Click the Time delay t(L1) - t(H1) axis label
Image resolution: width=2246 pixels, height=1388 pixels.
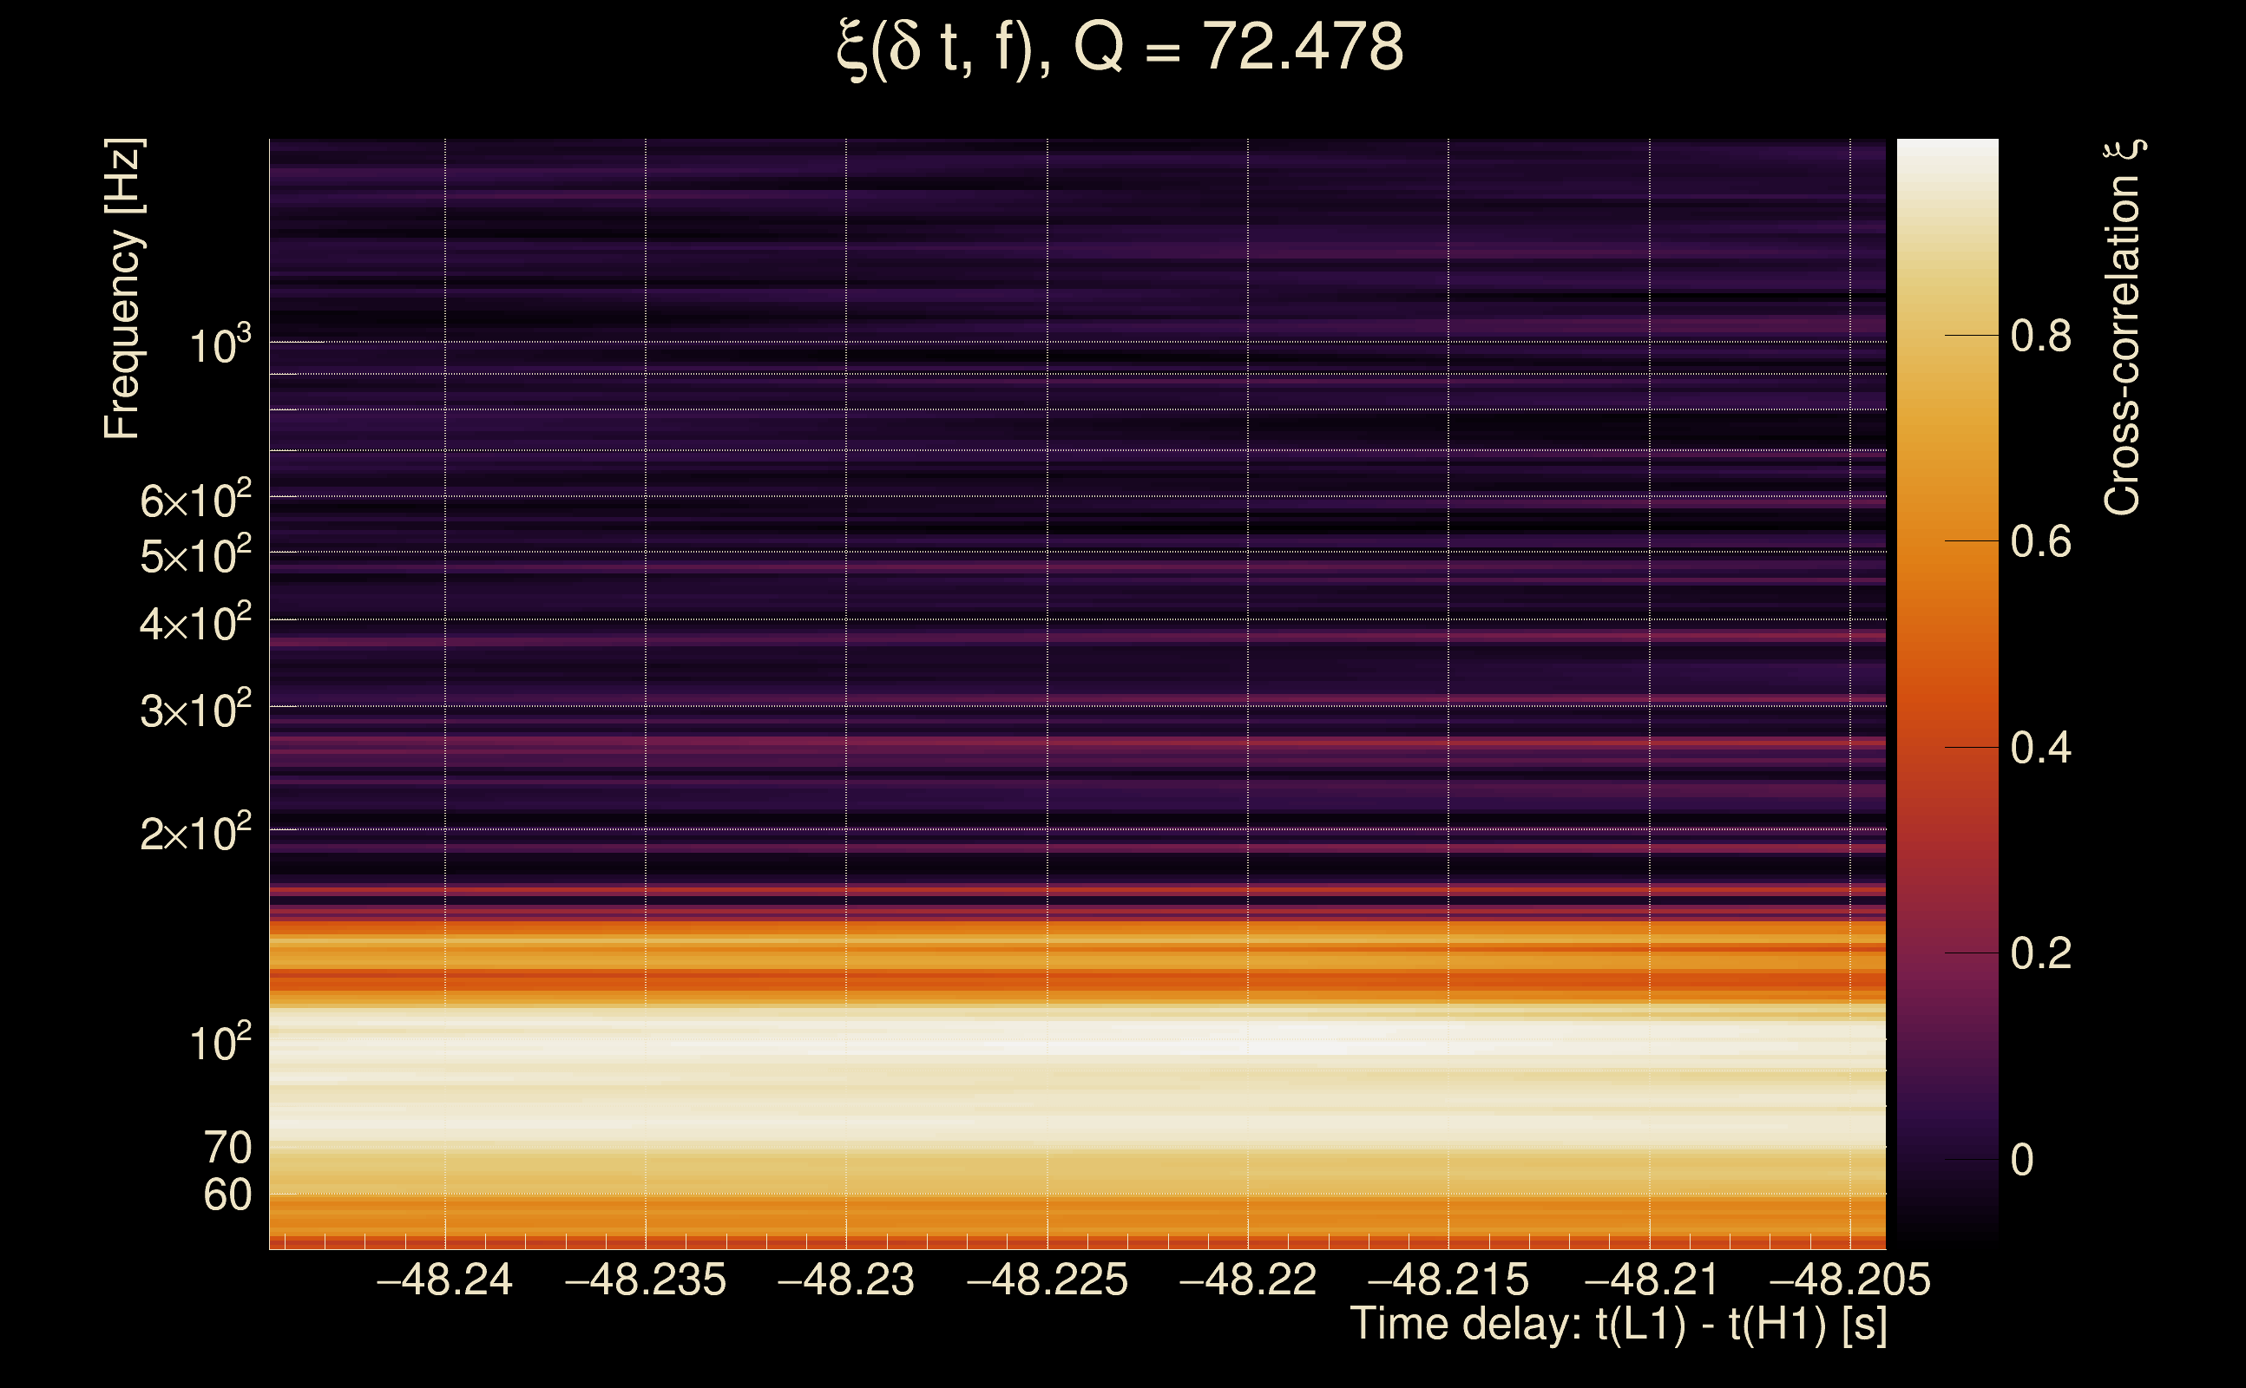(x=1618, y=1325)
